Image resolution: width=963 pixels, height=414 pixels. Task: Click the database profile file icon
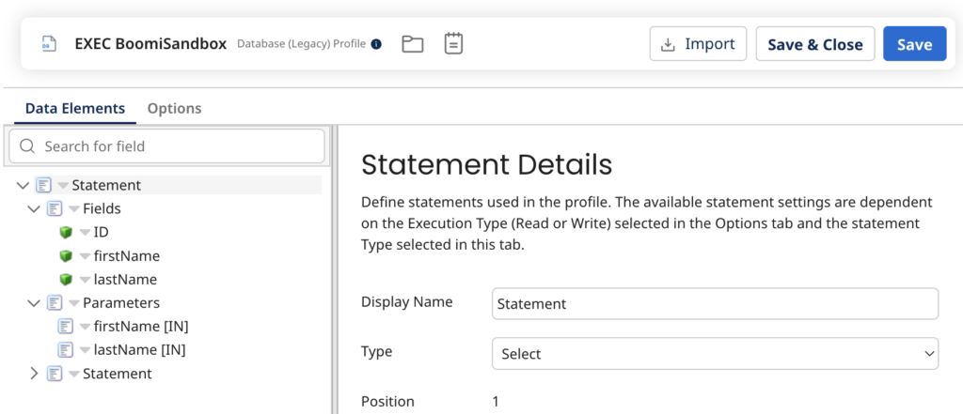(x=49, y=44)
